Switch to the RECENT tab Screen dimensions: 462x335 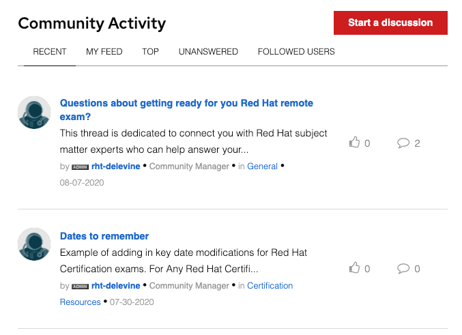click(50, 52)
